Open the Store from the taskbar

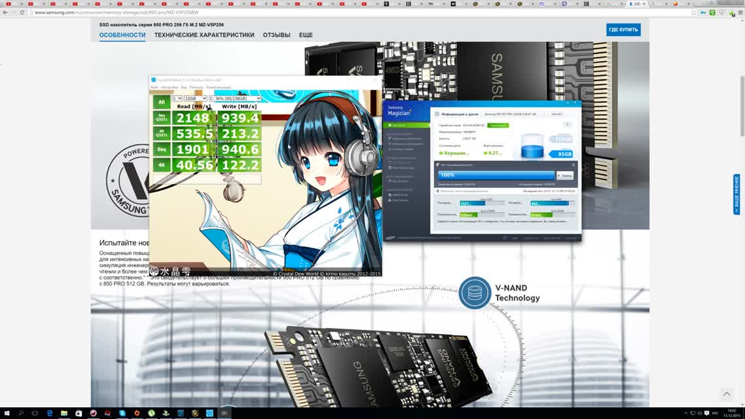click(79, 413)
